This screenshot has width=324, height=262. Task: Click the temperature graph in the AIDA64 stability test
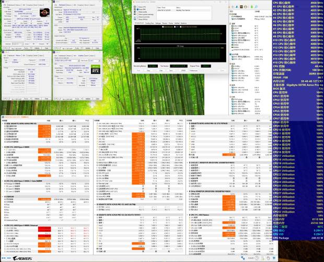coord(180,34)
